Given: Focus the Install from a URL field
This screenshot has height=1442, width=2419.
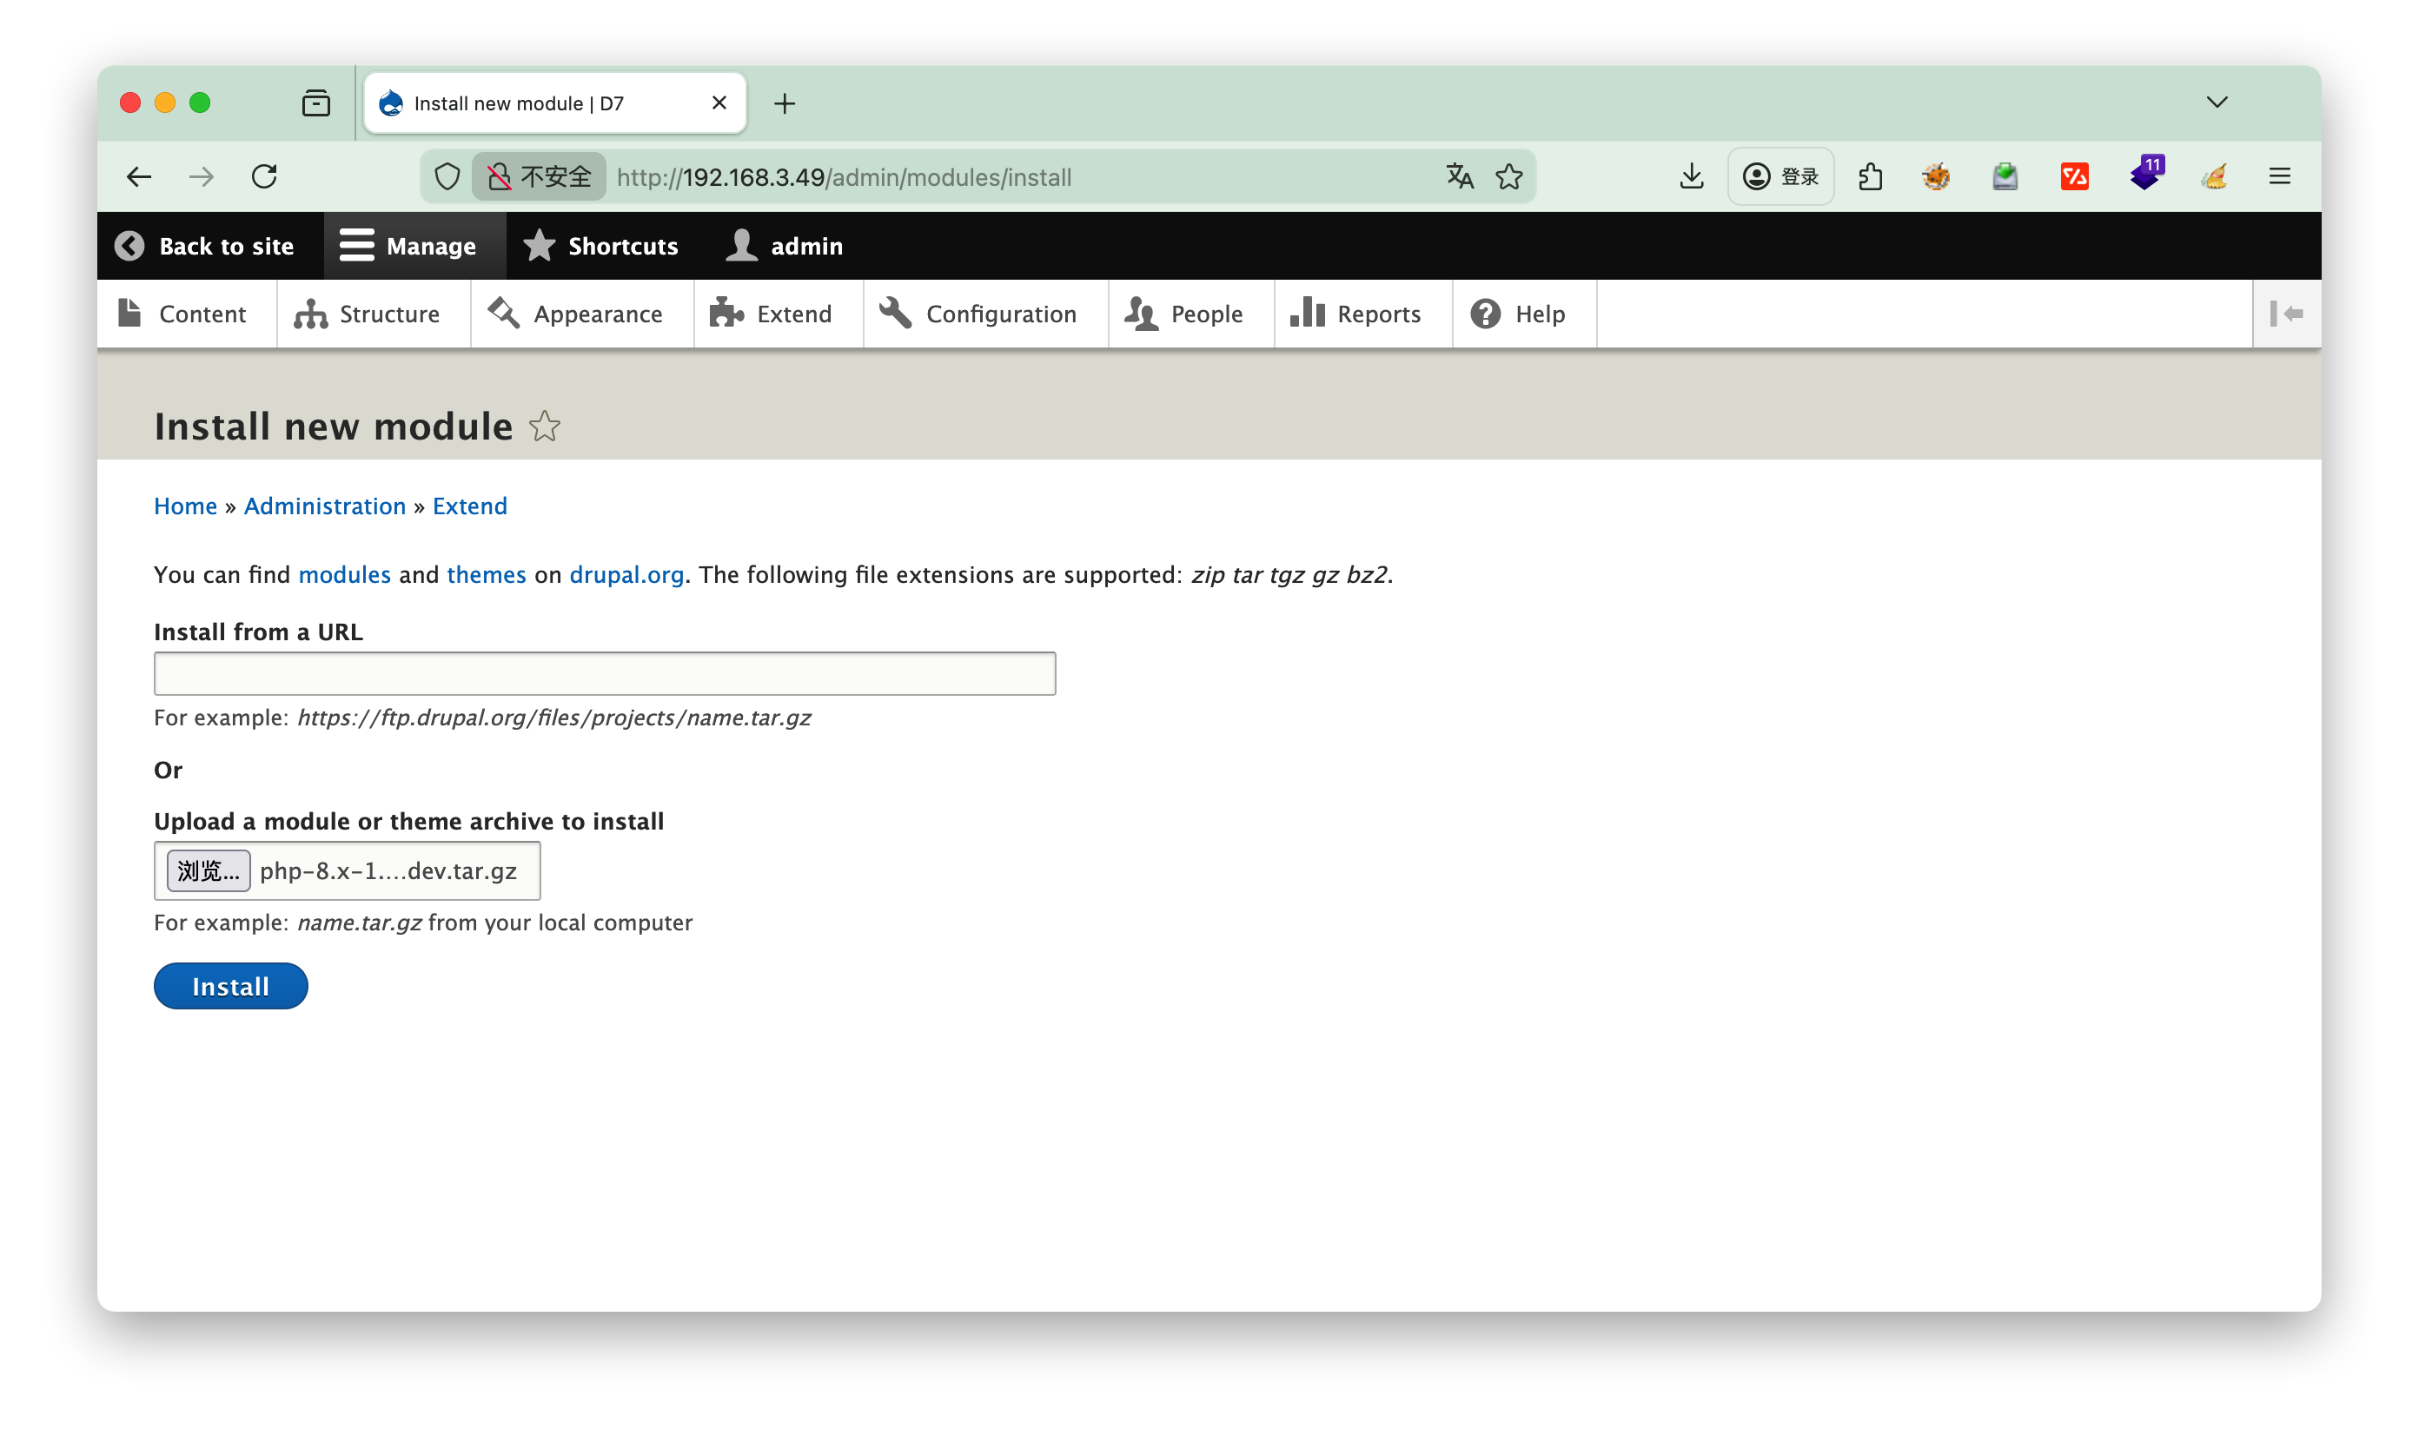Looking at the screenshot, I should 605,673.
